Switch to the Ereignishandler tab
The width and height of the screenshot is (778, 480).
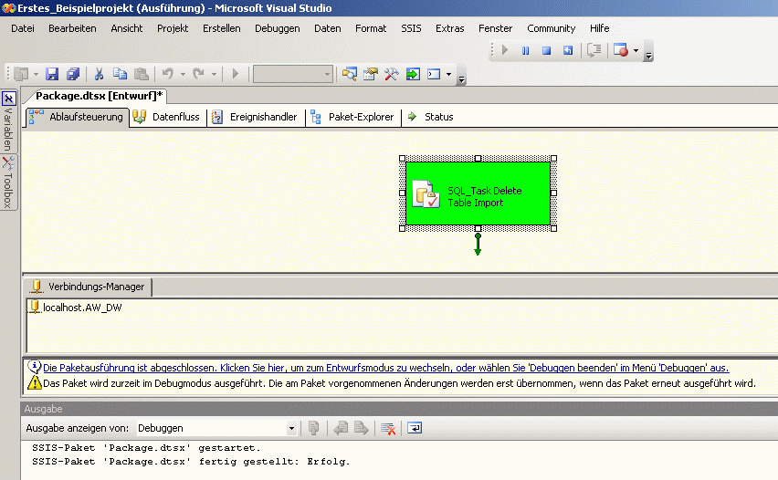(256, 117)
